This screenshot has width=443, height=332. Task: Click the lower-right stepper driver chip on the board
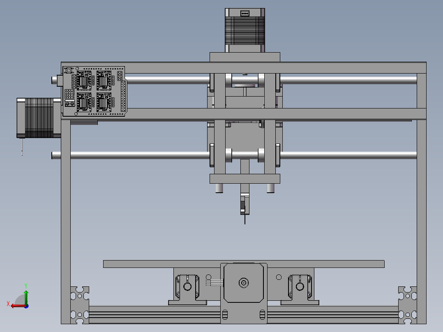[104, 101]
